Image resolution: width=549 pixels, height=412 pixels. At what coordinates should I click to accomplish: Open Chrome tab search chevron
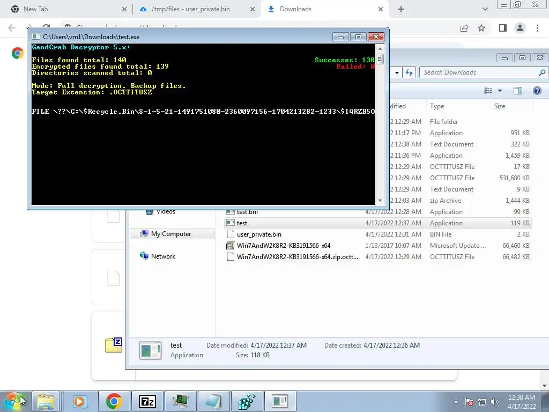coord(485,10)
